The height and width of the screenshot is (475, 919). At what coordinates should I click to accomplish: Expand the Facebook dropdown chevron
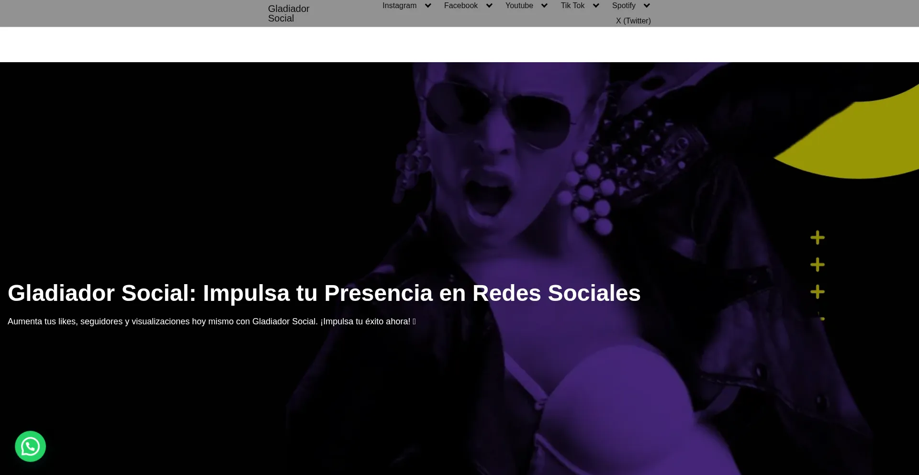coord(489,6)
